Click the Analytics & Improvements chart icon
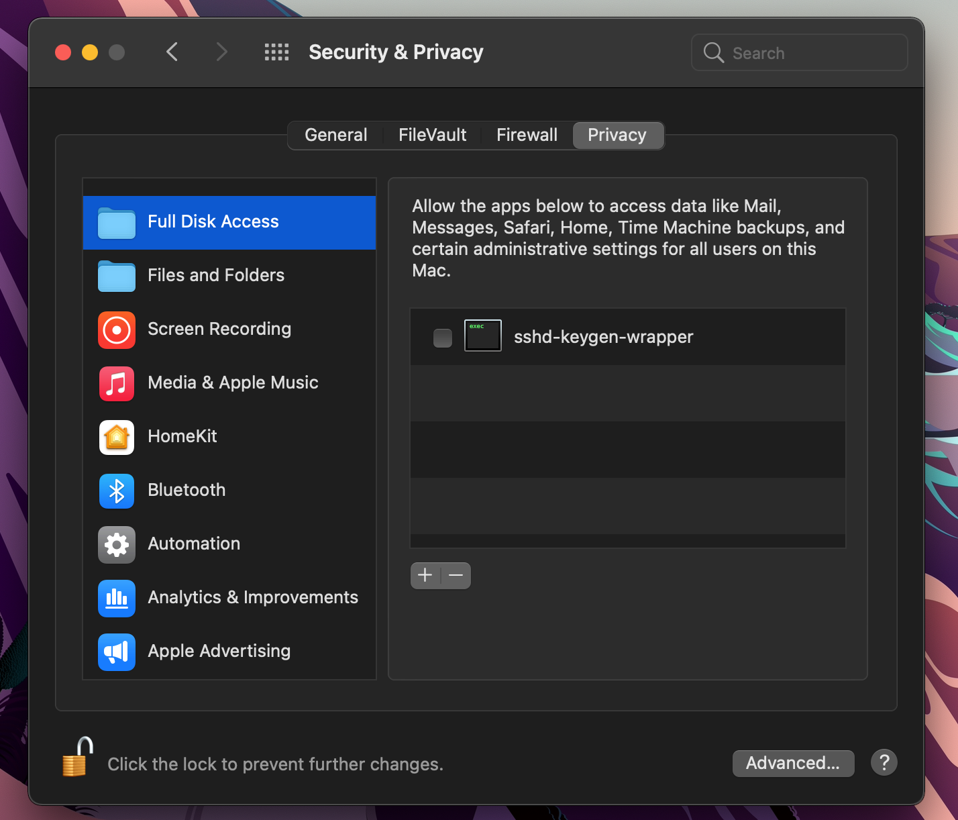Viewport: 958px width, 820px height. click(117, 598)
